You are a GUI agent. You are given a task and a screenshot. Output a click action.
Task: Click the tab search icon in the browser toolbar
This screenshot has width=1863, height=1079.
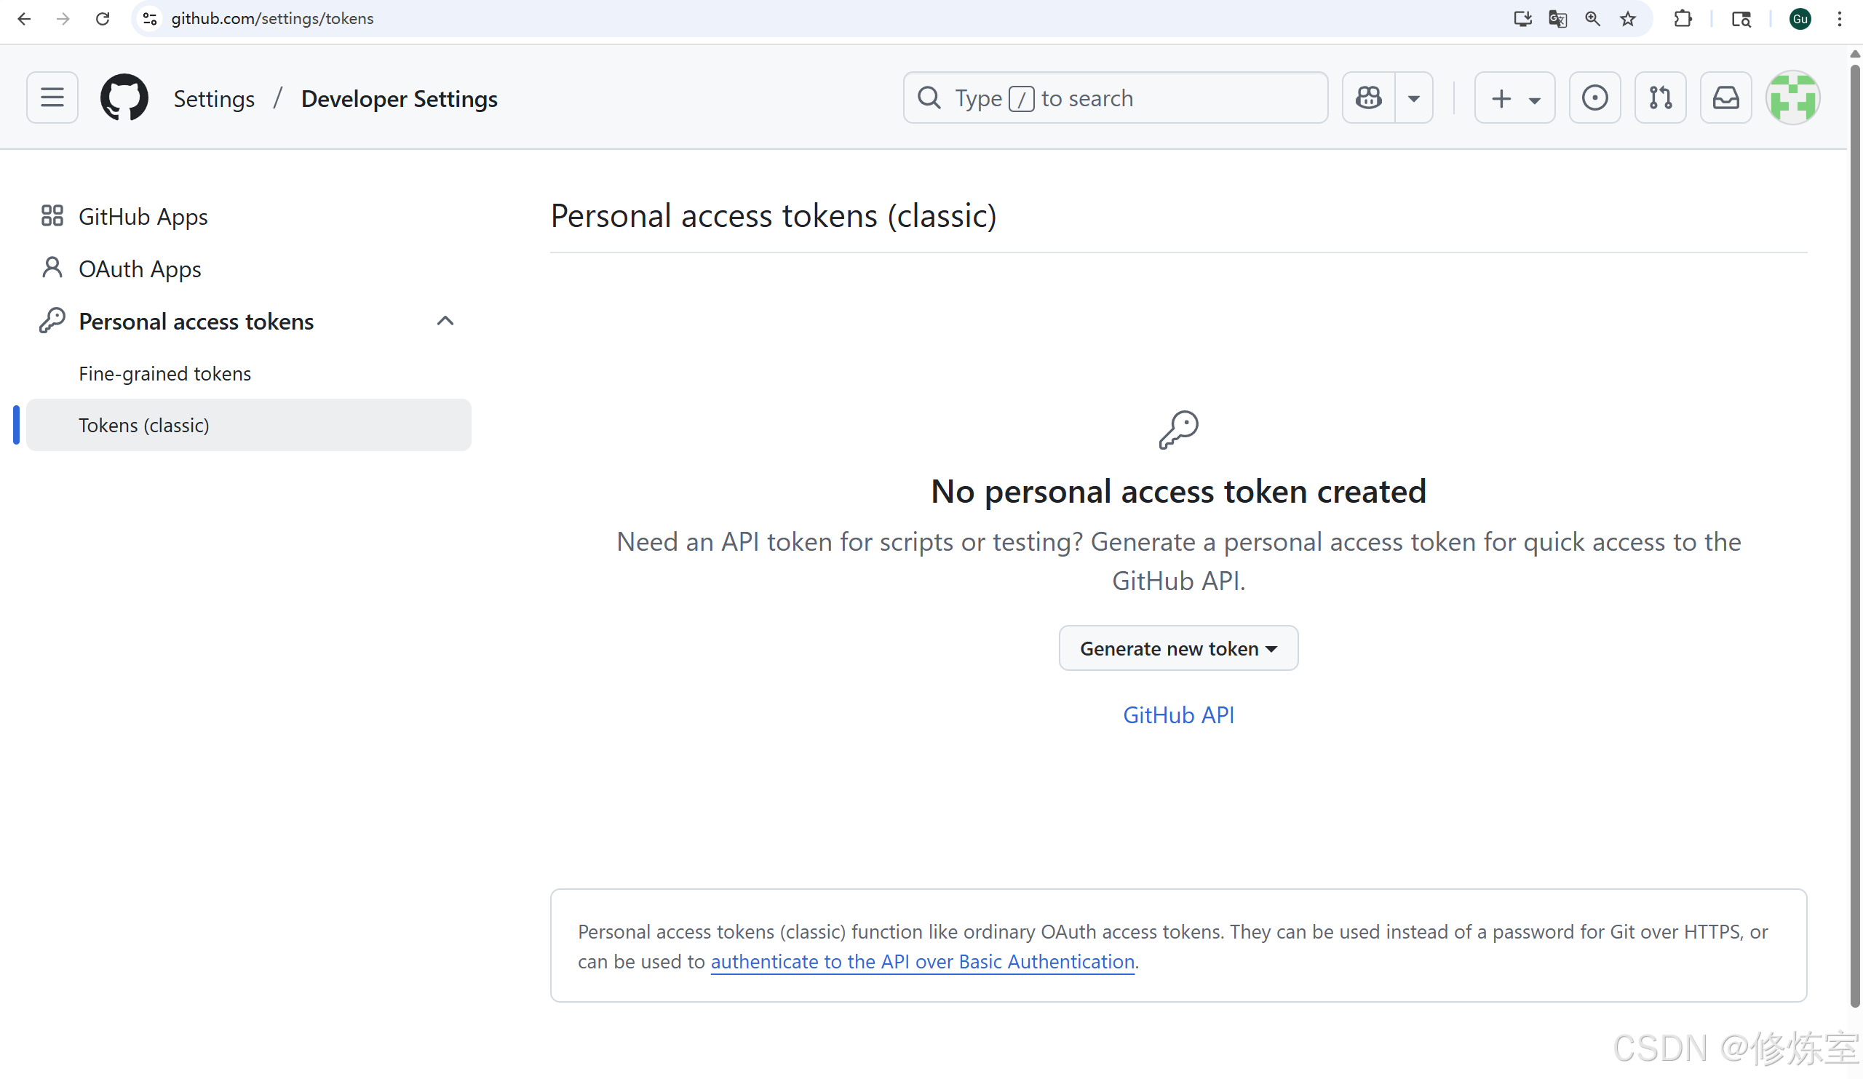pyautogui.click(x=1741, y=18)
